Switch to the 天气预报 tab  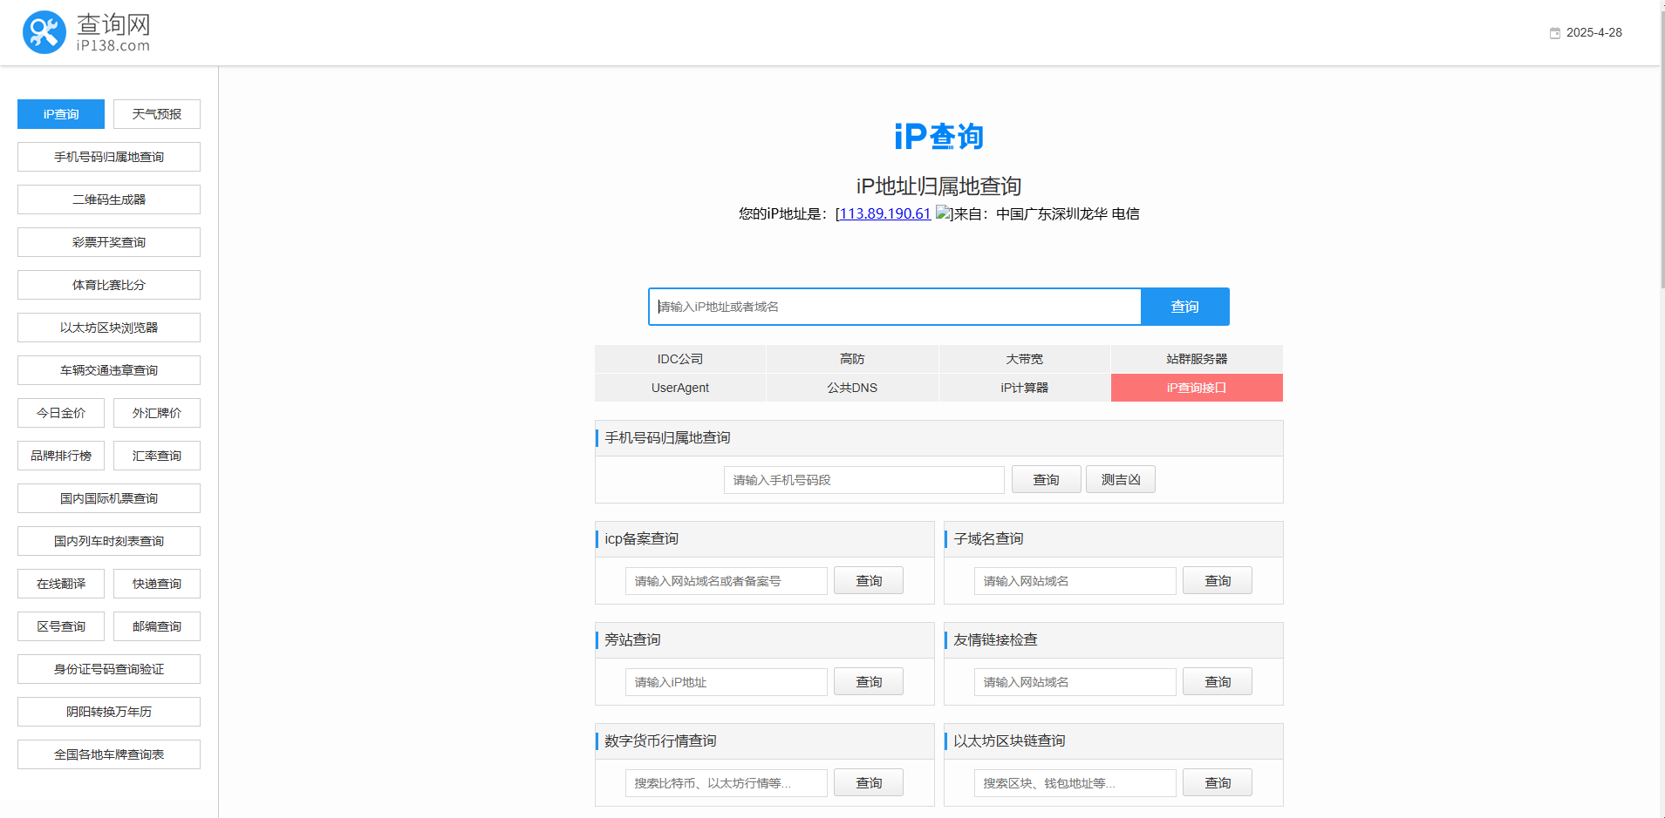tap(156, 113)
